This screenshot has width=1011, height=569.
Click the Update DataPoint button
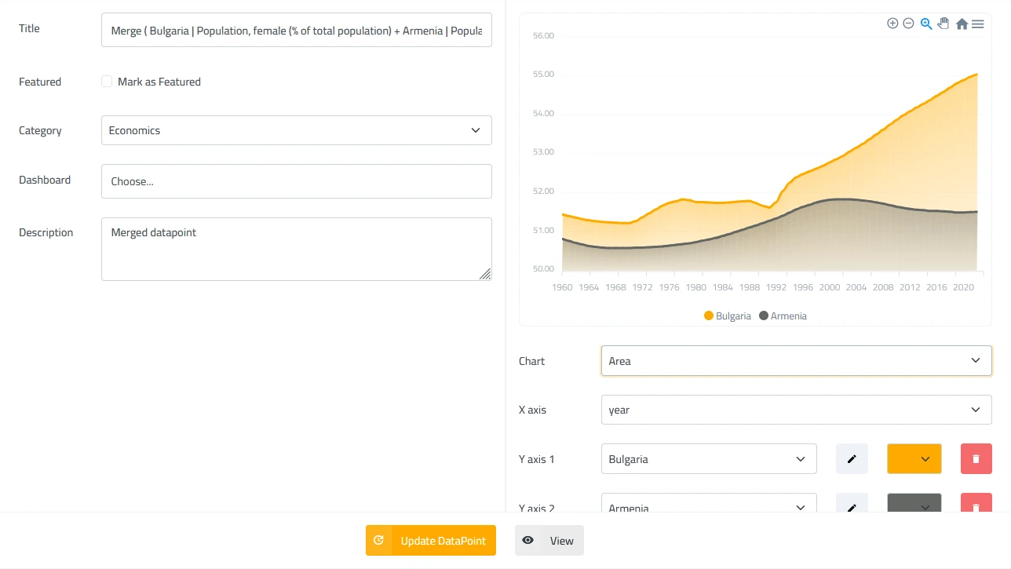click(431, 541)
